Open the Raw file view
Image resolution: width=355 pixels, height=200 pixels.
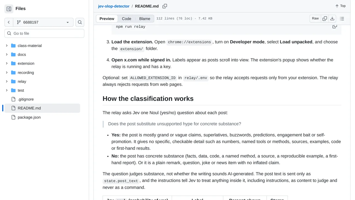(x=315, y=19)
